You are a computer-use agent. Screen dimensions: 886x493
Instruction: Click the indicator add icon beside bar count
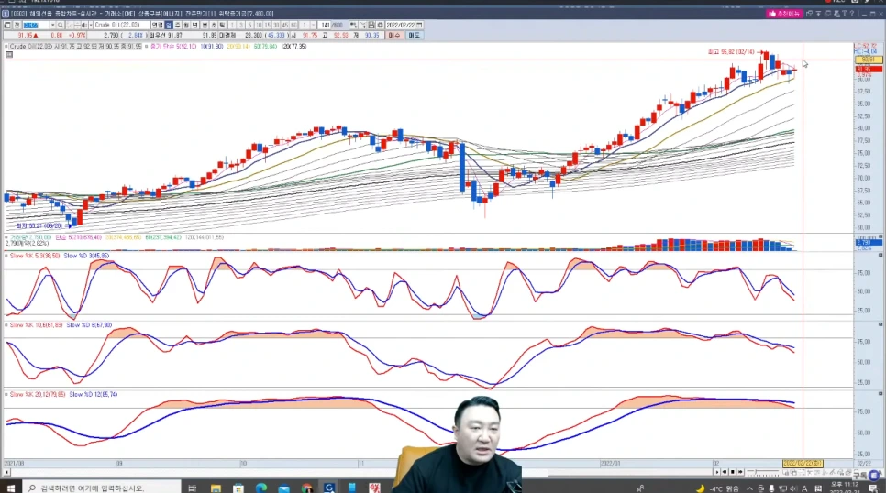(x=353, y=26)
